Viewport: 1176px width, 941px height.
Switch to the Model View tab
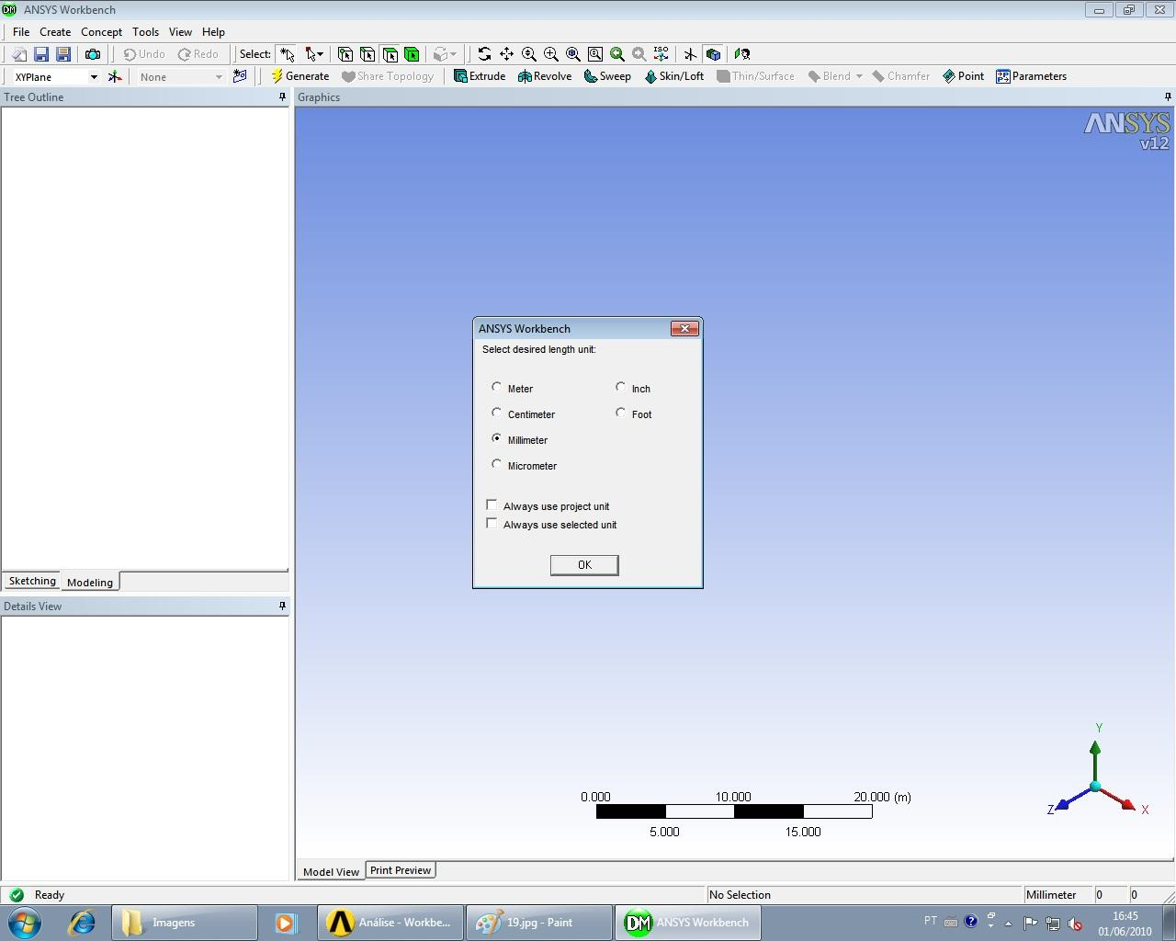(331, 871)
